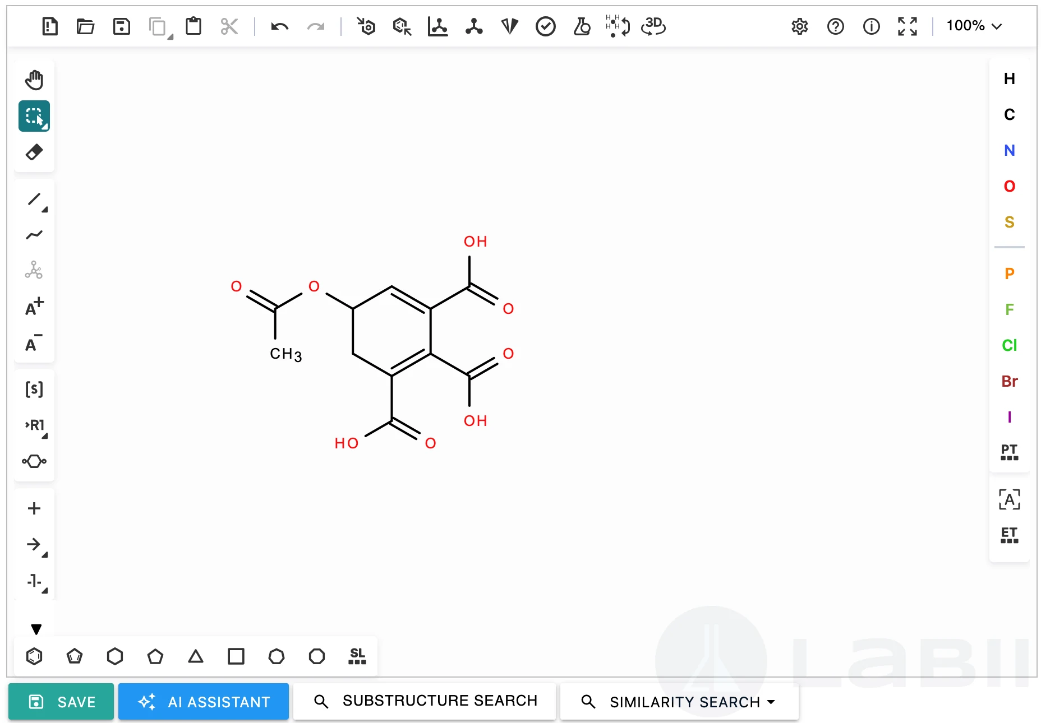Open the 100% zoom dropdown
The width and height of the screenshot is (1041, 723).
(x=974, y=26)
